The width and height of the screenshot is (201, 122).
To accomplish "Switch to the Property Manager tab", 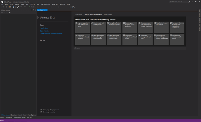I will (22, 115).
